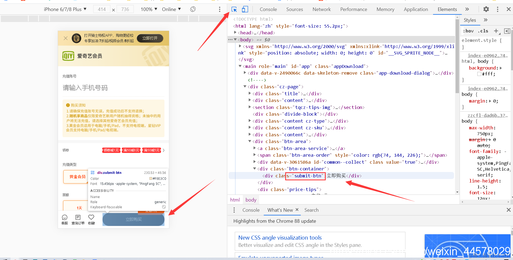Click the rotate screen orientation icon
This screenshot has height=260, width=513.
[193, 9]
